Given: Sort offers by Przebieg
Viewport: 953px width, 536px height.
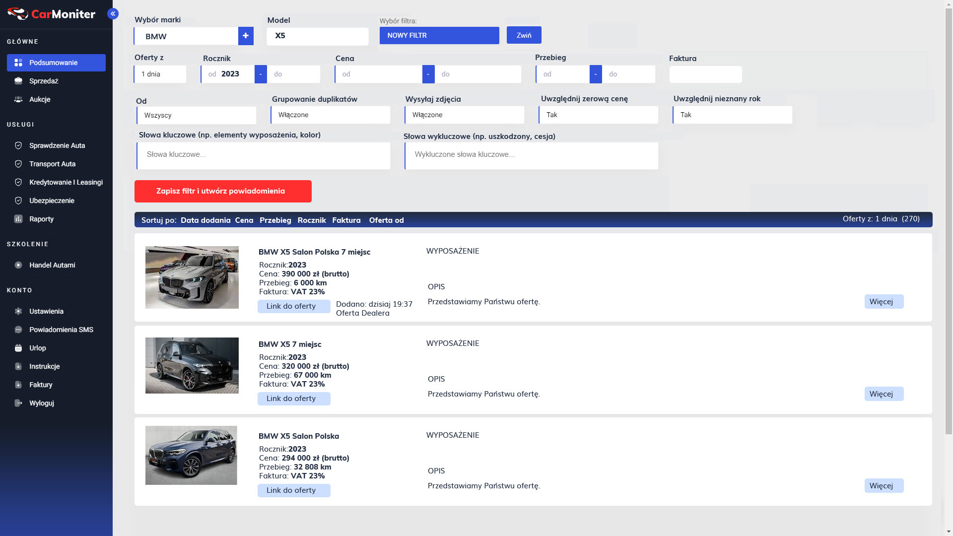Looking at the screenshot, I should click(x=275, y=220).
